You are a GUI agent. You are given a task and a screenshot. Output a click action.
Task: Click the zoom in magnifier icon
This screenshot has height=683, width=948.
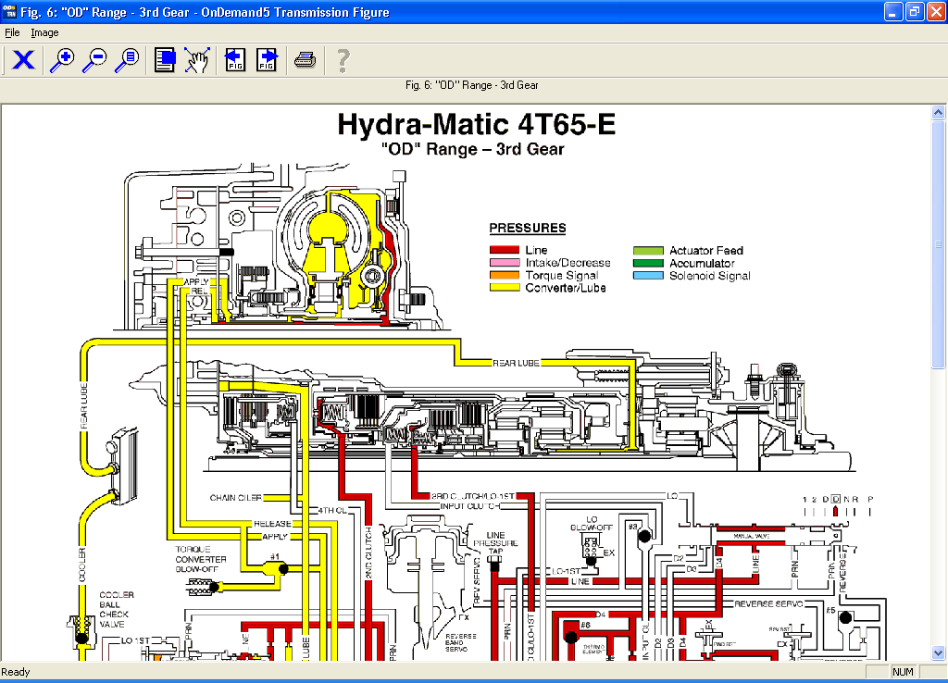click(x=62, y=60)
